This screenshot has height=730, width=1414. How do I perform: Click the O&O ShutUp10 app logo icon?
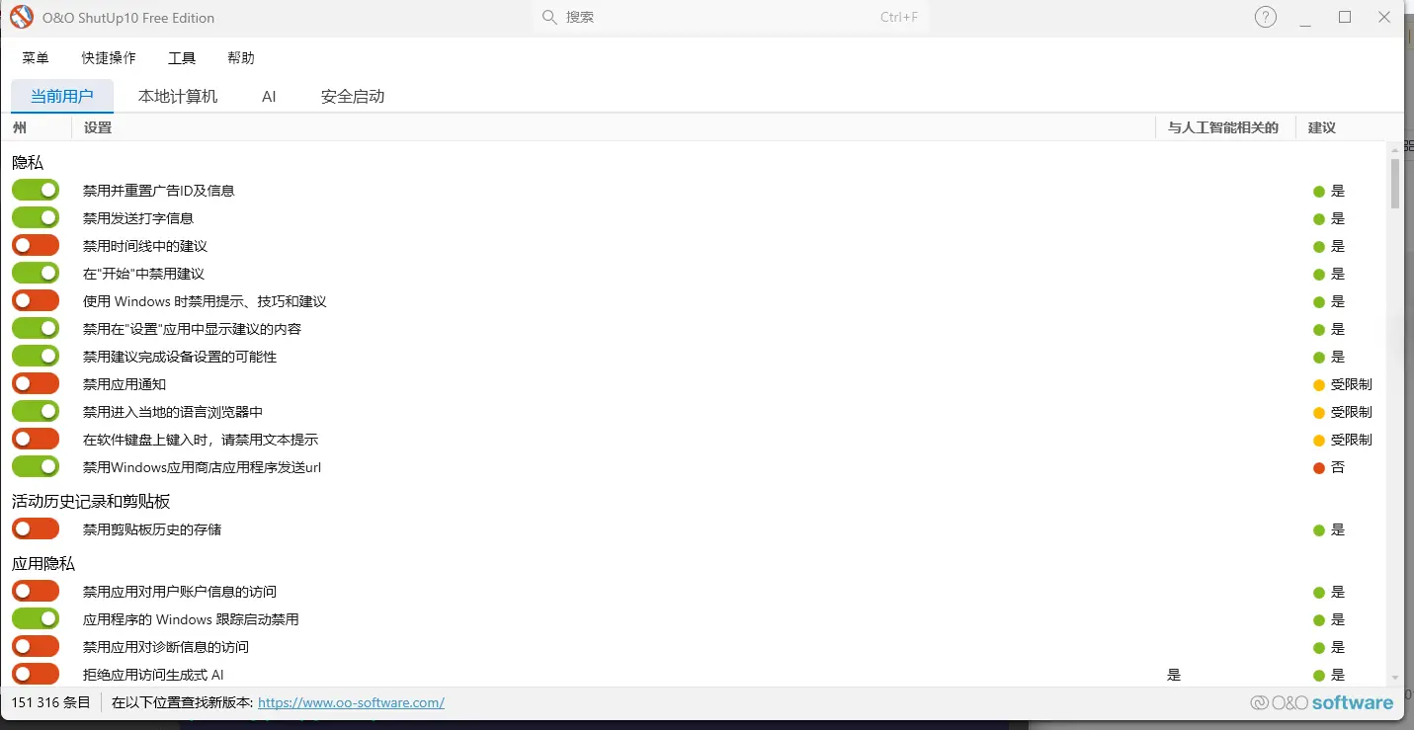coord(22,17)
